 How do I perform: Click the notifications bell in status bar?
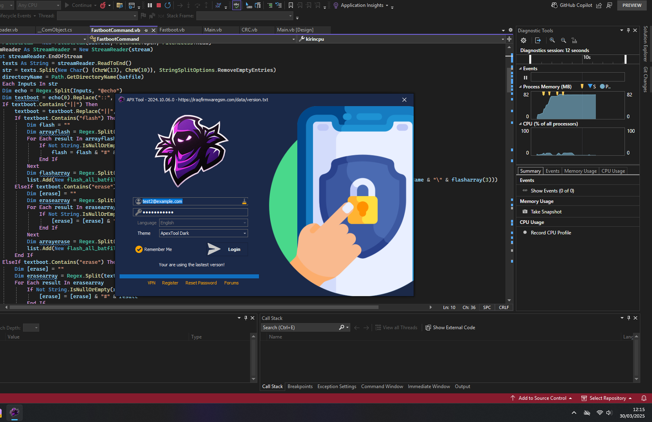644,398
